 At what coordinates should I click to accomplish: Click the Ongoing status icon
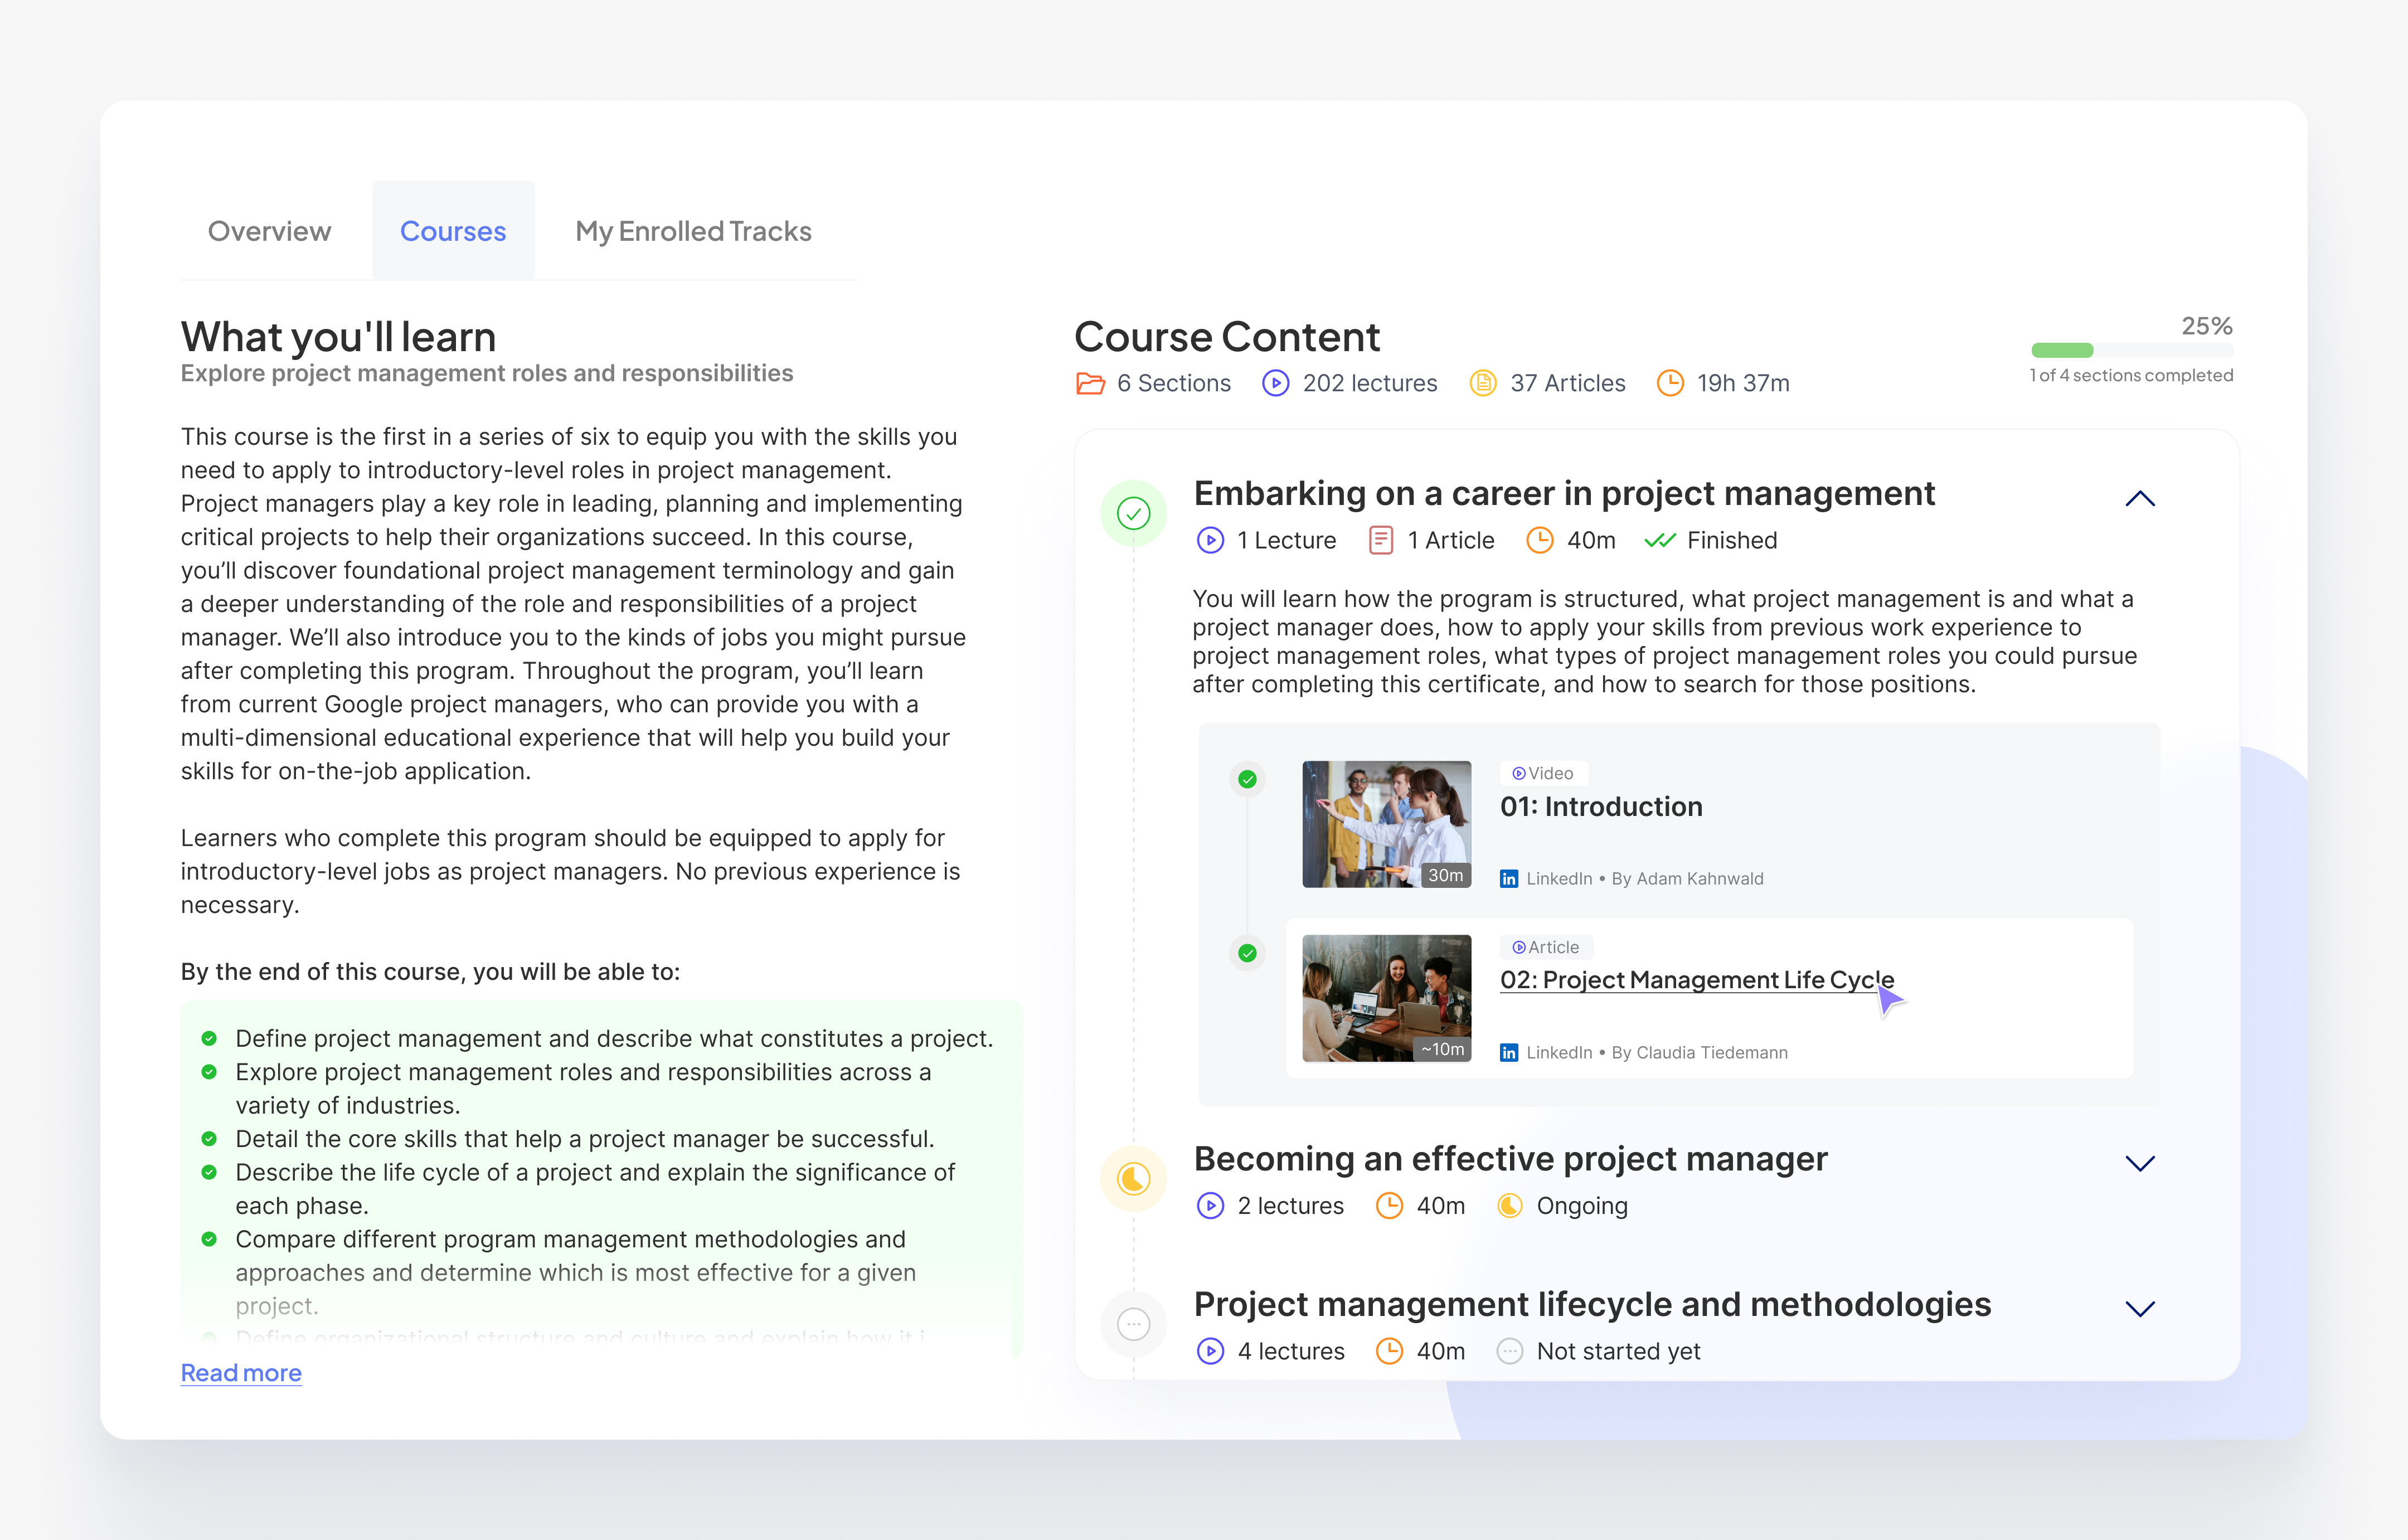coord(1509,1206)
